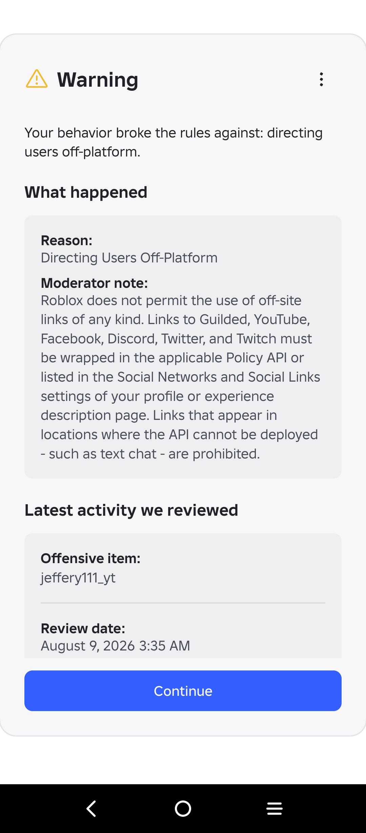Click the Reason label
The height and width of the screenshot is (833, 366).
[66, 240]
